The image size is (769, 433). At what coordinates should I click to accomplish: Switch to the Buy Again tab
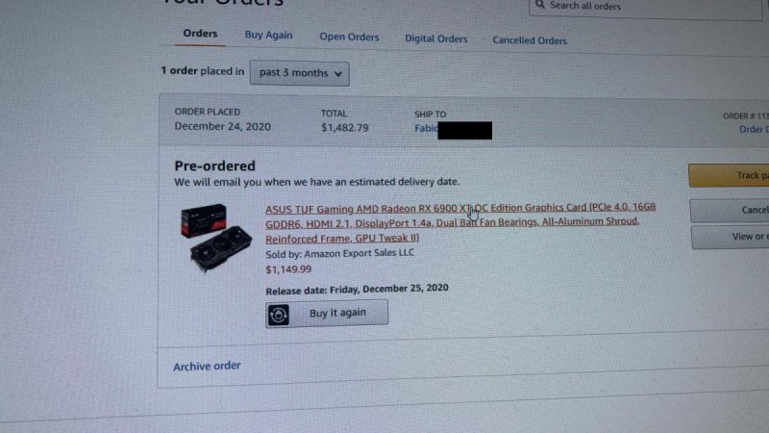click(268, 36)
